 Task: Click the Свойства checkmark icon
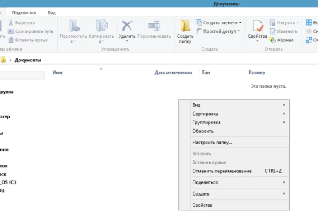(x=258, y=26)
